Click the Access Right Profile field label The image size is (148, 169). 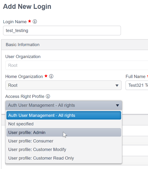click(25, 96)
